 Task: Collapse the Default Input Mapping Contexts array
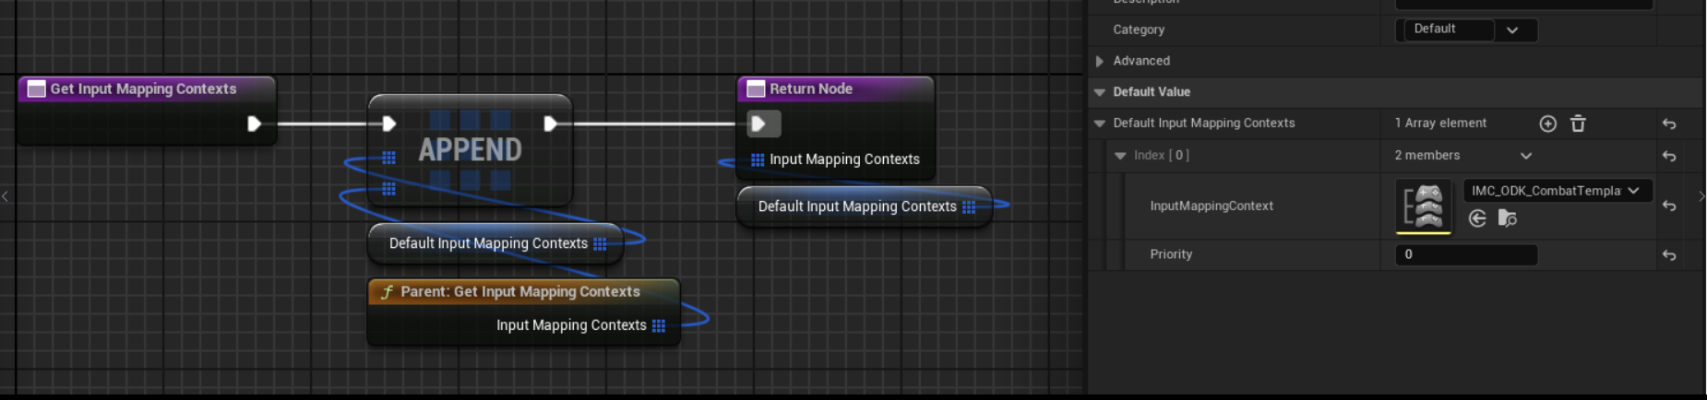coord(1099,124)
